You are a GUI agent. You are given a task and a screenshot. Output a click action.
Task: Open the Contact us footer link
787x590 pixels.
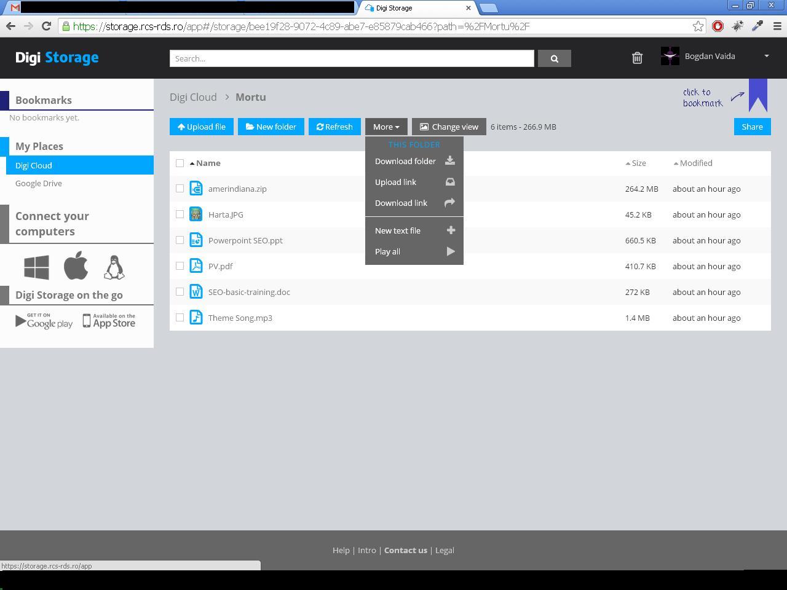(406, 550)
